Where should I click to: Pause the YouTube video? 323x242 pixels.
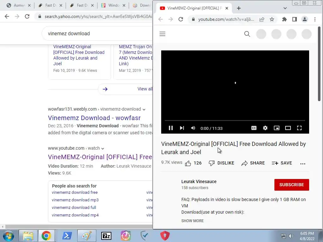point(171,128)
